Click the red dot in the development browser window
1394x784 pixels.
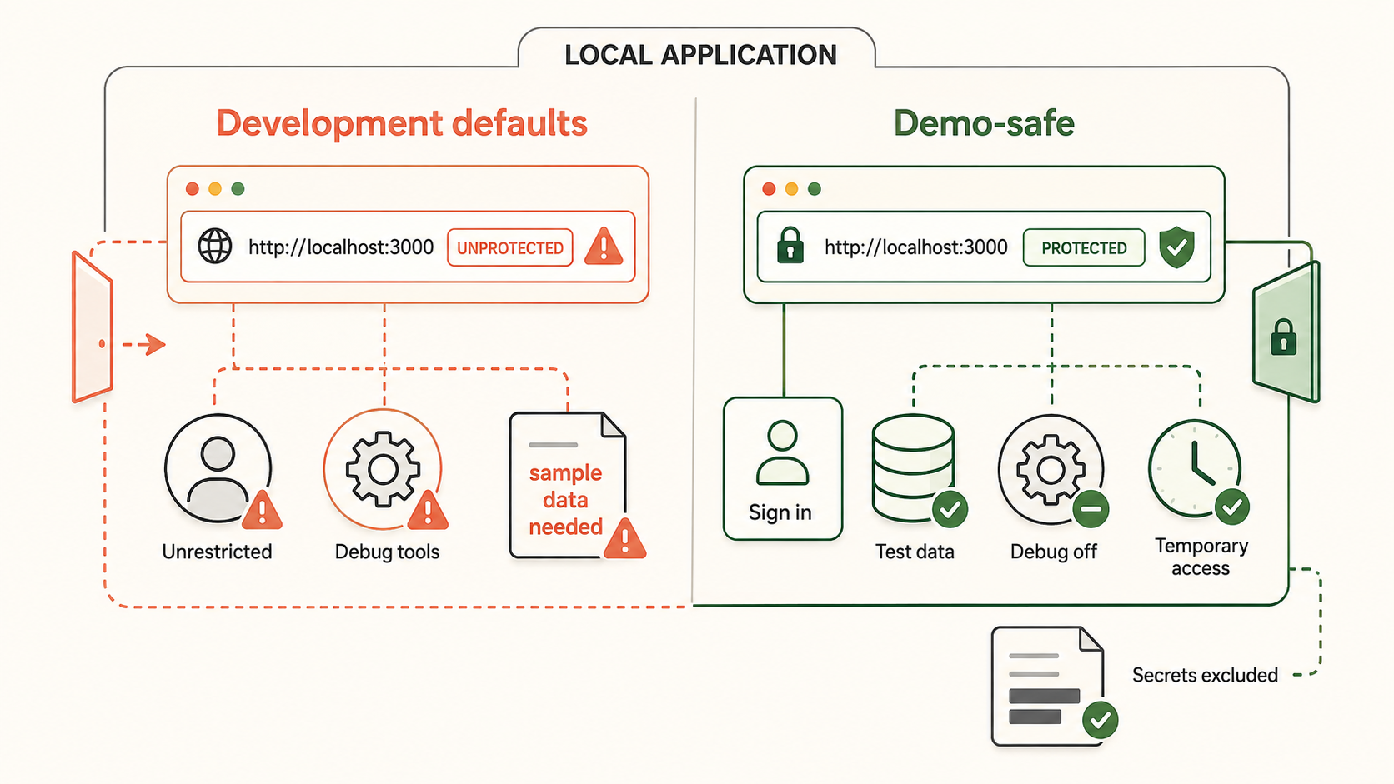coord(193,189)
